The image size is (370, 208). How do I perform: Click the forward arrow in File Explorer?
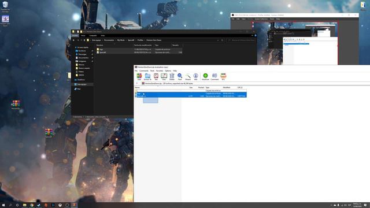click(78, 40)
